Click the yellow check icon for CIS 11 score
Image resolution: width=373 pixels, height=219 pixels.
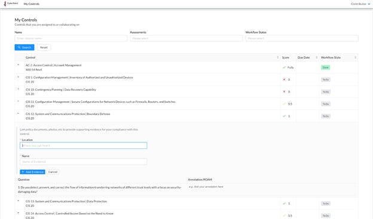tap(284, 104)
